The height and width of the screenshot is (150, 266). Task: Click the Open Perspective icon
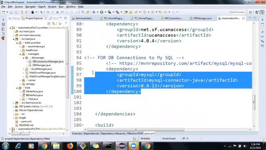[251, 12]
